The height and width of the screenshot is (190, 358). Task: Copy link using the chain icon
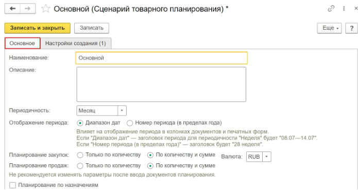pos(331,9)
